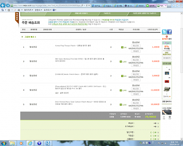Expand the arrow next to the Home icon

pos(5,10)
